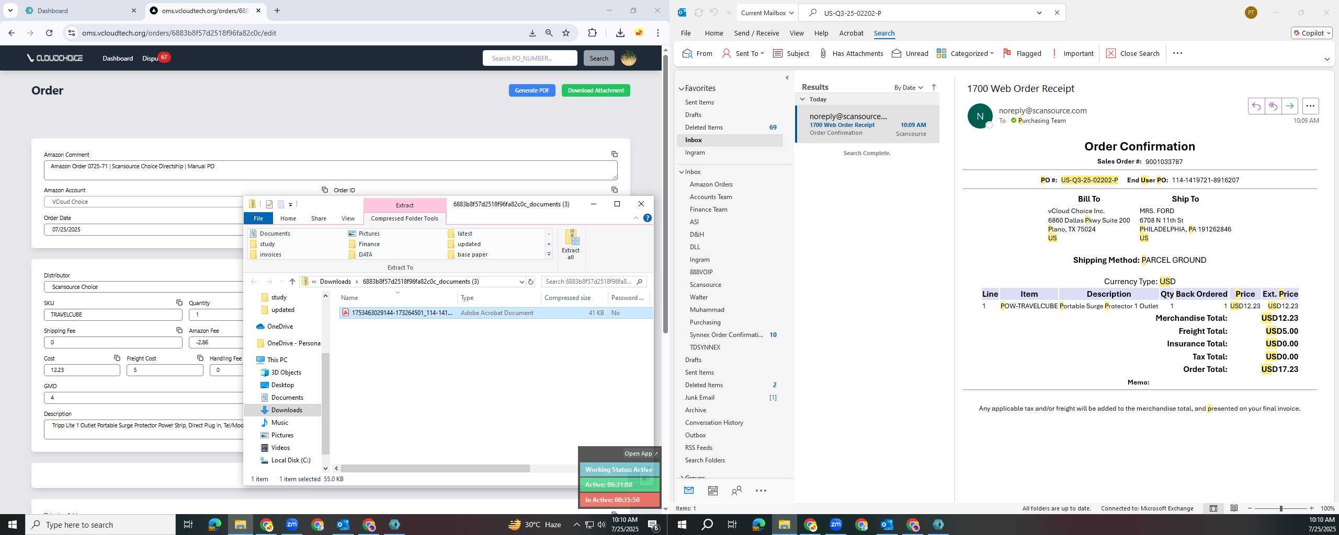
Task: Collapse the Inbox folder tree
Action: point(682,172)
